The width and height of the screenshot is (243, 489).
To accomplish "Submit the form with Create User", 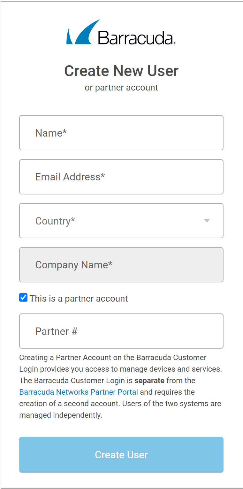I will [121, 454].
